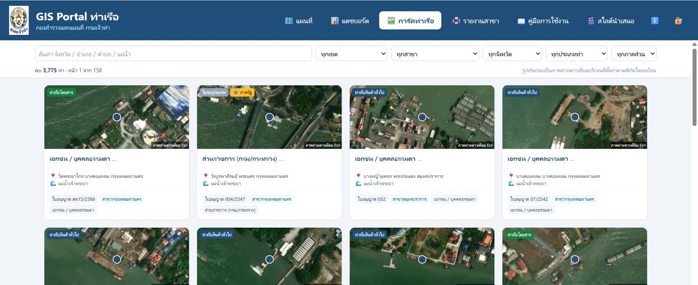Image resolution: width=698 pixels, height=285 pixels.
Task: Open the ทุกจังหวัด province dropdown
Action: point(512,54)
